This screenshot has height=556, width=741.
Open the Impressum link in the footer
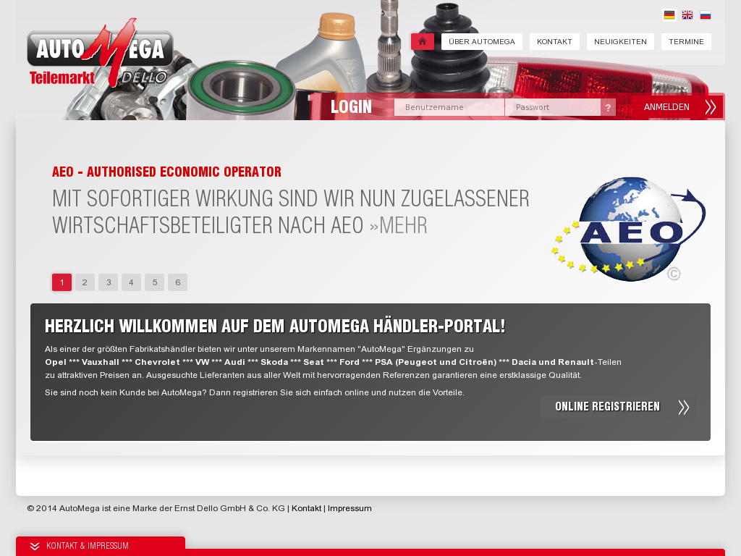coord(350,508)
